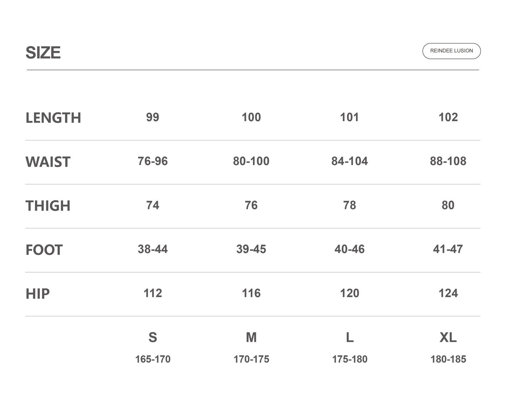Click length value 99
The height and width of the screenshot is (414, 506).
pyautogui.click(x=153, y=117)
